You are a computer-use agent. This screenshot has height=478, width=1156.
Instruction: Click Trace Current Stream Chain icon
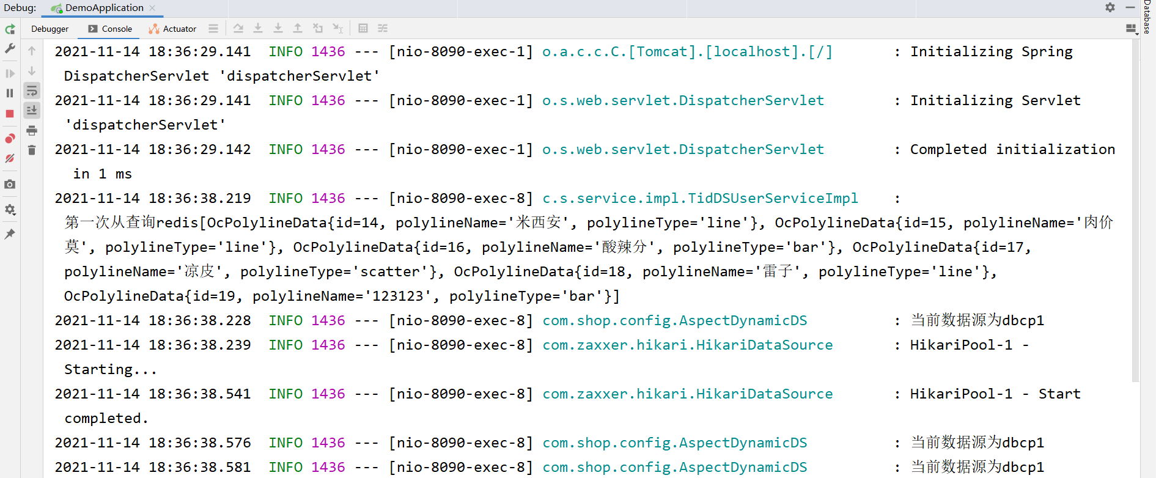point(383,28)
